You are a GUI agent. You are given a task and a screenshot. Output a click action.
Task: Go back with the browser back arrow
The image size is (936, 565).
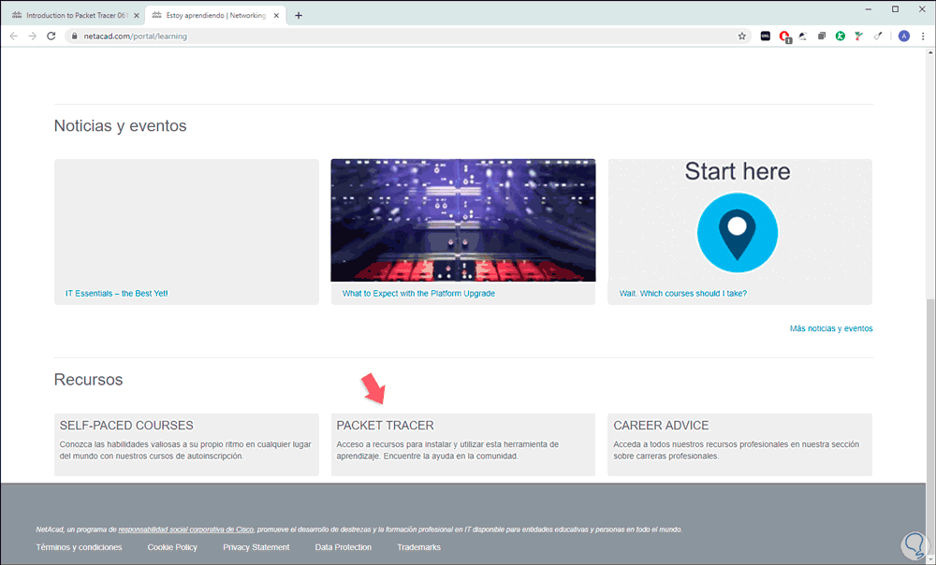coord(14,36)
